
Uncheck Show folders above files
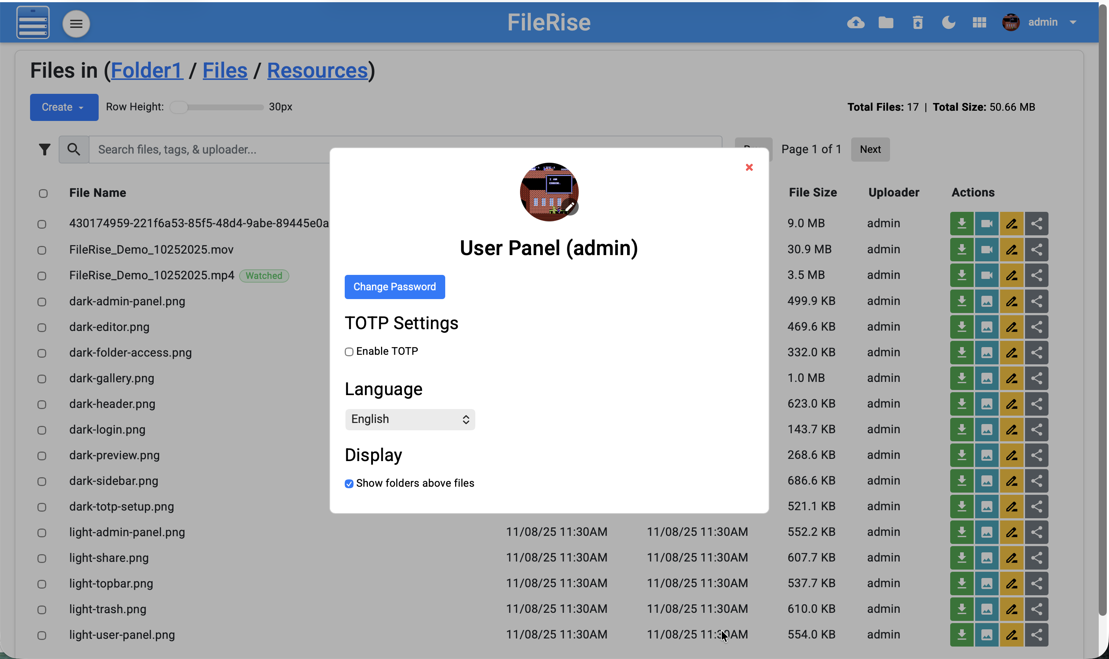click(349, 483)
